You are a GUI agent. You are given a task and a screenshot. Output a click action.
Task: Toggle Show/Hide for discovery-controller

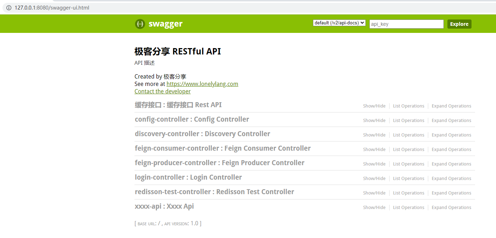374,135
